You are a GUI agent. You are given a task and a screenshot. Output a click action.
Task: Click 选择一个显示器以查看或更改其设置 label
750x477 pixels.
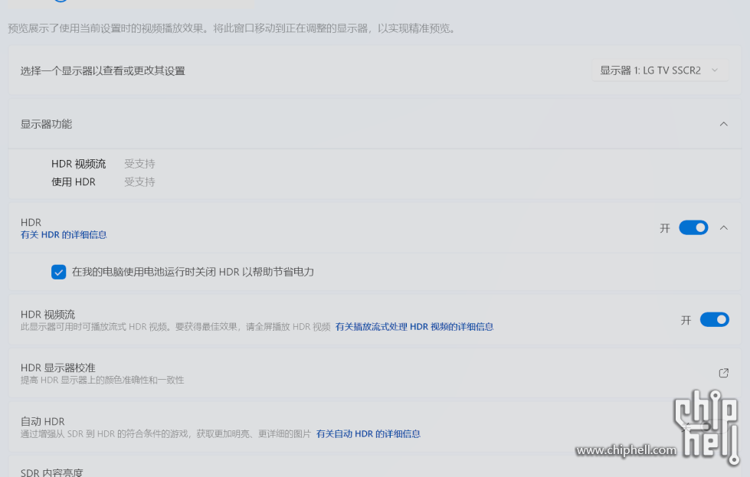point(103,70)
